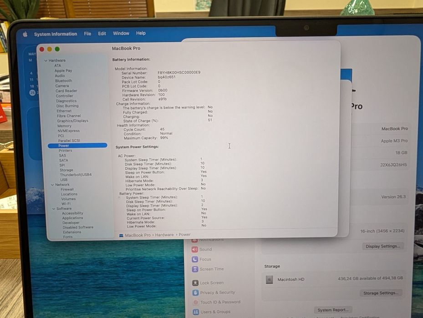Select SPI in the sidebar
This screenshot has width=423, height=318.
point(62,165)
